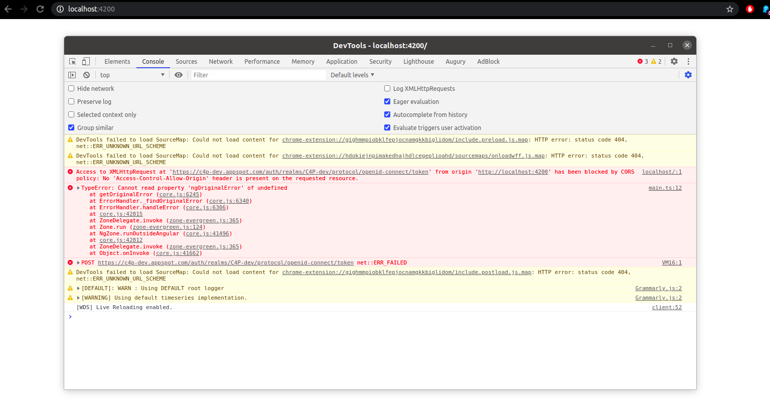Switch to the Performance tab
The image size is (770, 406).
[x=262, y=61]
